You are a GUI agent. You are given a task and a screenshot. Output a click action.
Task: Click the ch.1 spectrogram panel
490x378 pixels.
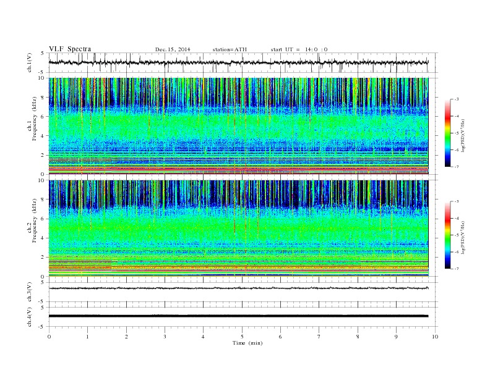point(238,126)
